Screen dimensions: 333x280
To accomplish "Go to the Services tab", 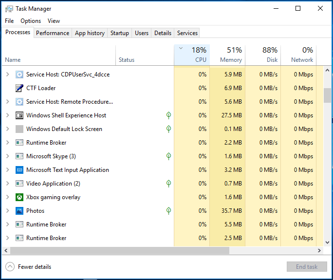I will (187, 33).
